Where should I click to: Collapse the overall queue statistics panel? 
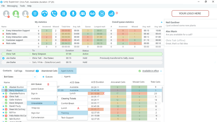(161, 22)
